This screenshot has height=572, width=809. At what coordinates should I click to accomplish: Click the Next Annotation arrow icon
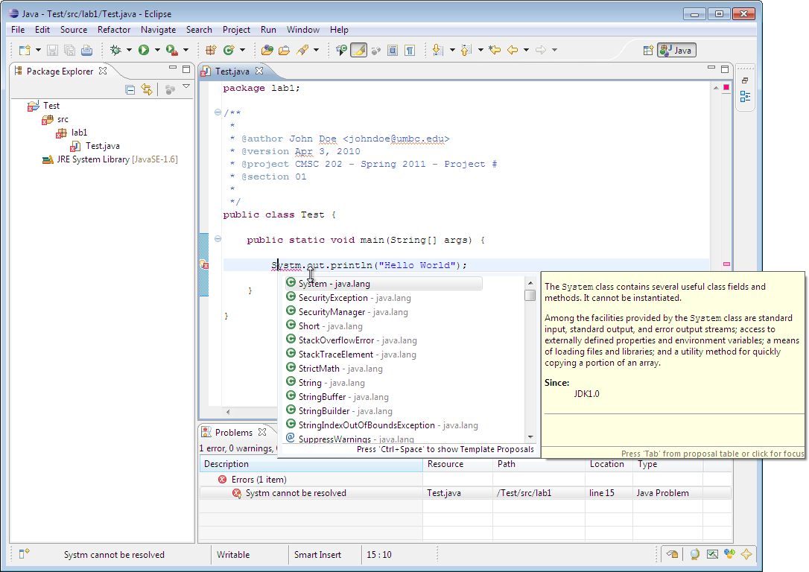(437, 50)
